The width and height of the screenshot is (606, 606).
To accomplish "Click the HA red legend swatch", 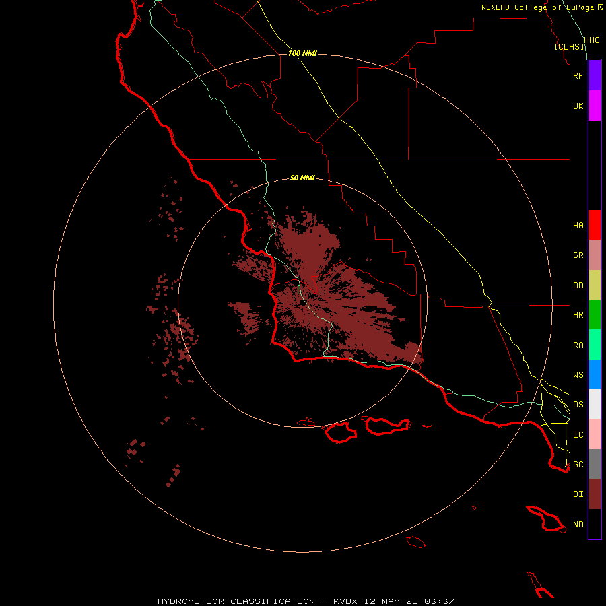I will 595,225.
